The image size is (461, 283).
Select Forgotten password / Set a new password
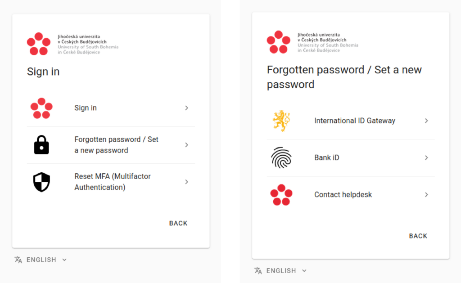[116, 145]
